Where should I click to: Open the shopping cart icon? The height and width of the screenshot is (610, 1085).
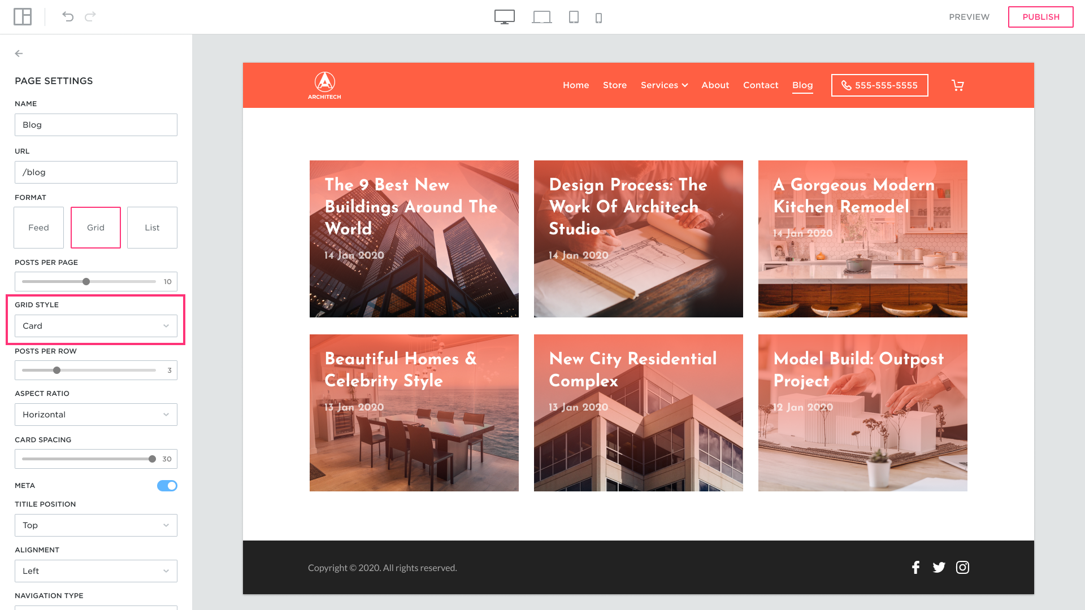pos(957,85)
